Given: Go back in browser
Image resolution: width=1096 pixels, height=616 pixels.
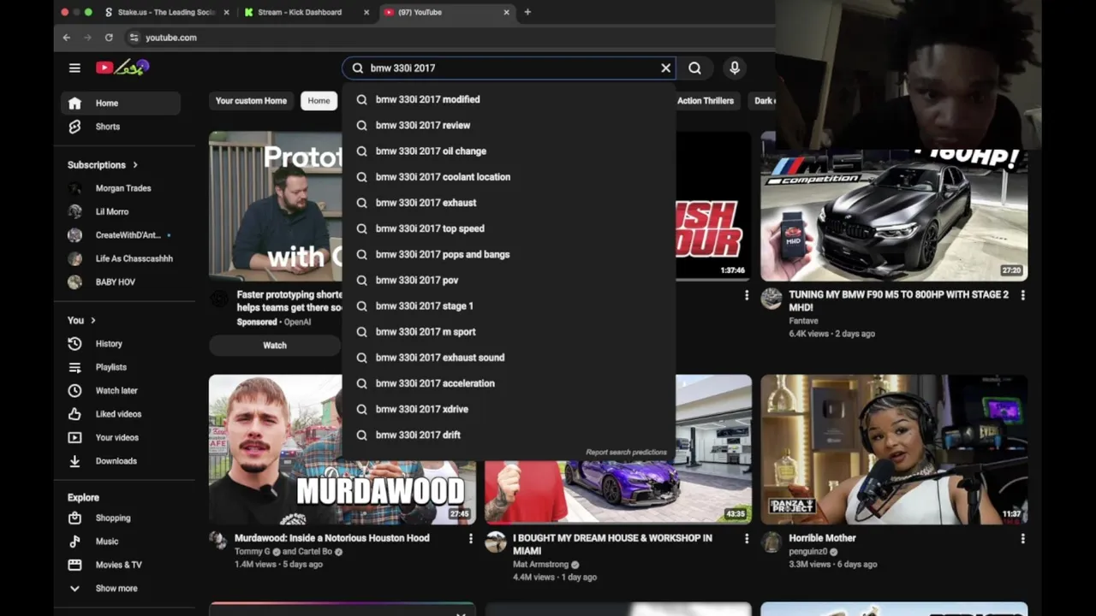Looking at the screenshot, I should click(x=67, y=38).
